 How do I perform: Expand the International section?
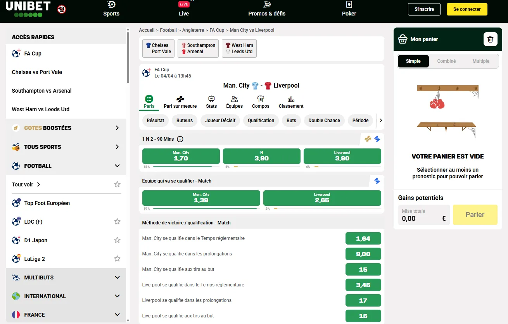click(x=66, y=296)
